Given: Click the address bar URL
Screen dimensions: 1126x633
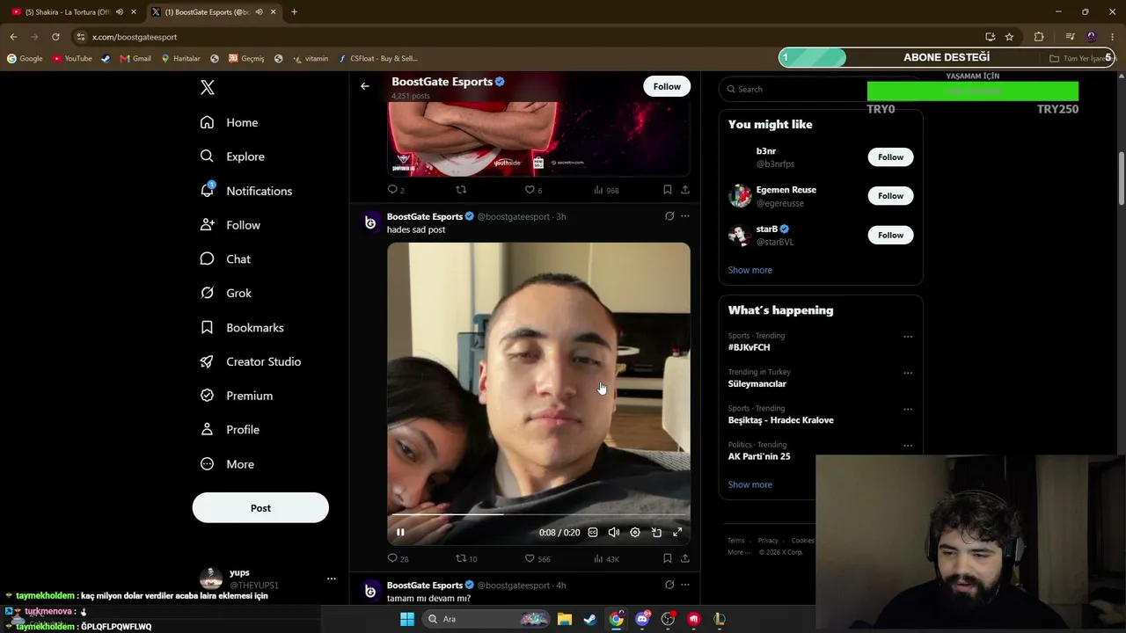Looking at the screenshot, I should [x=135, y=37].
